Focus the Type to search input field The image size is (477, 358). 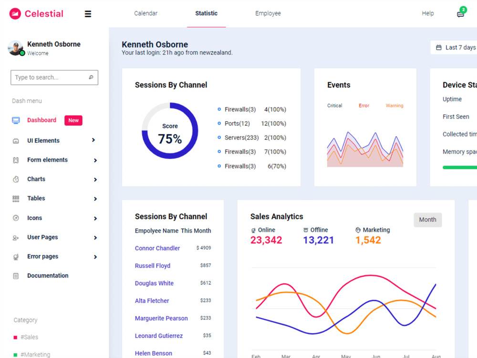[54, 77]
